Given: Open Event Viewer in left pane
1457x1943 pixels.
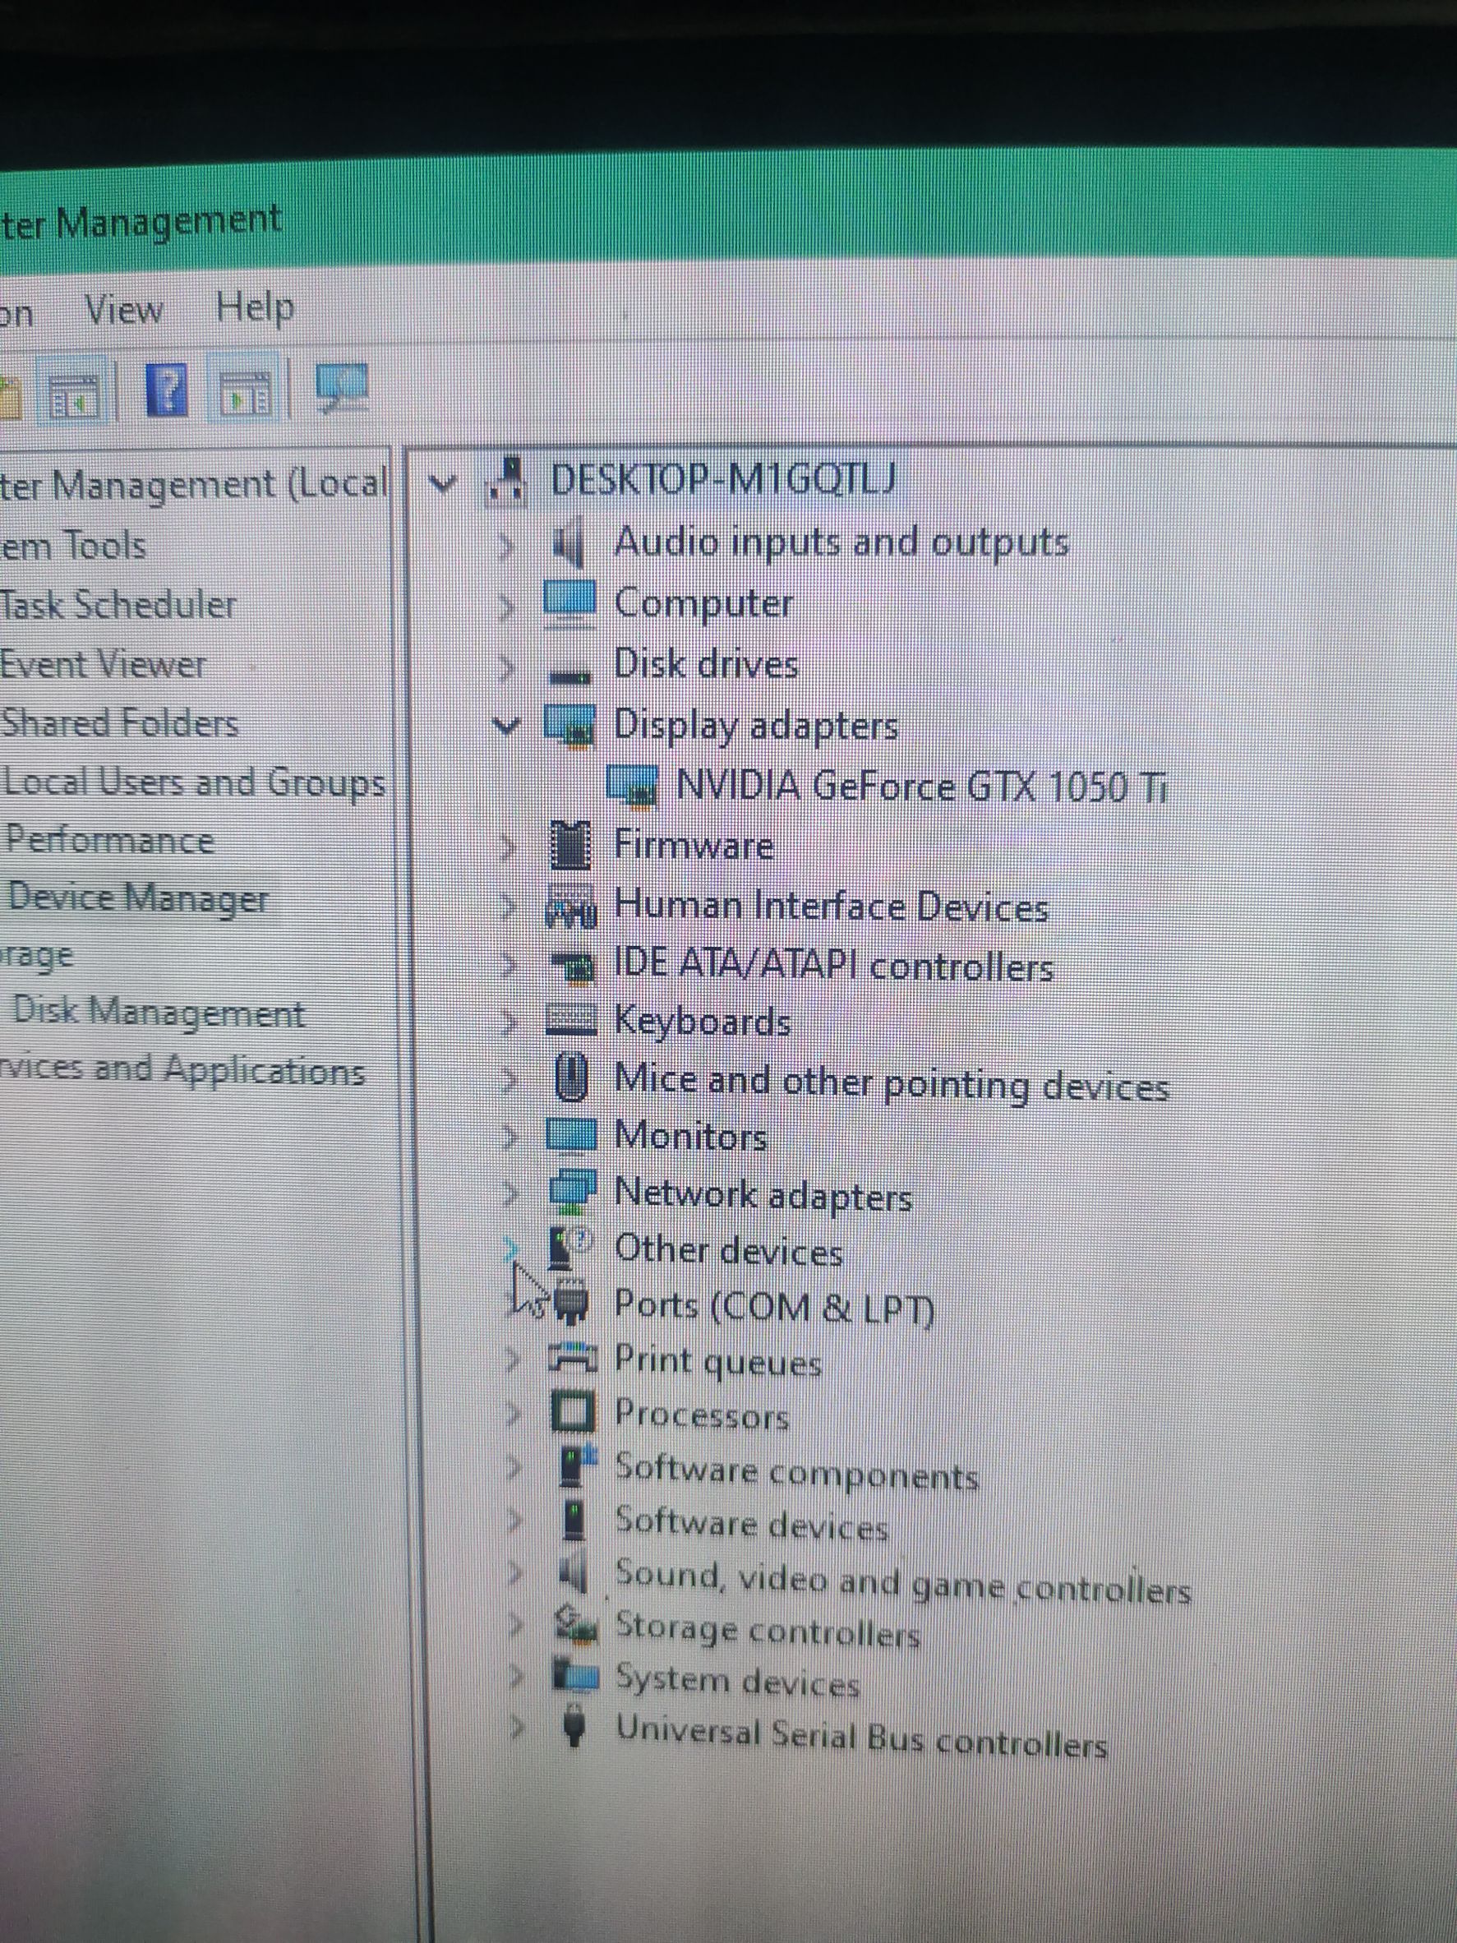Looking at the screenshot, I should pyautogui.click(x=102, y=663).
